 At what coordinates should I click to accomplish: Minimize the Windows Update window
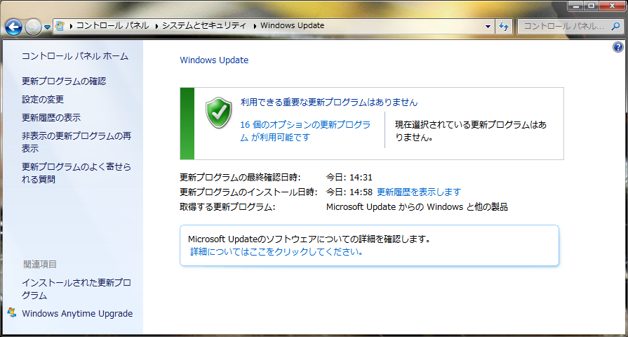(576, 6)
